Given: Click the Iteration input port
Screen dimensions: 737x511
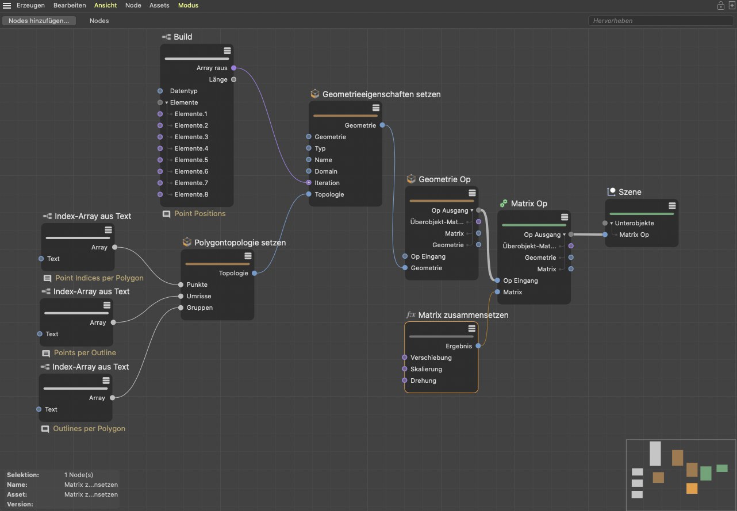Looking at the screenshot, I should pyautogui.click(x=309, y=183).
